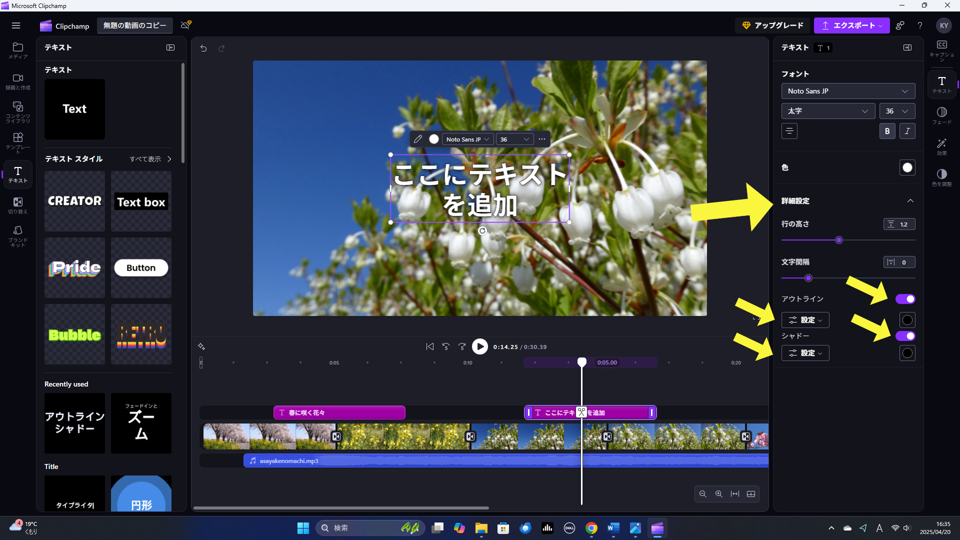Collapse the Advanced settings (詳細設定) section
The height and width of the screenshot is (540, 960).
pyautogui.click(x=910, y=201)
